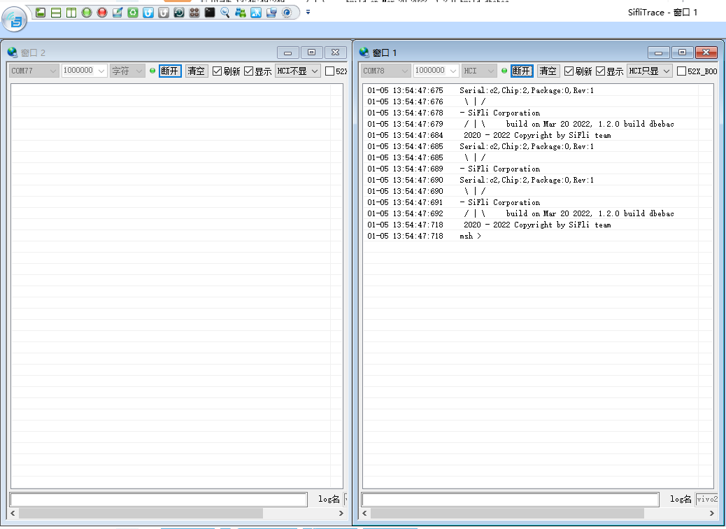Open the black terminal console icon

click(x=210, y=13)
